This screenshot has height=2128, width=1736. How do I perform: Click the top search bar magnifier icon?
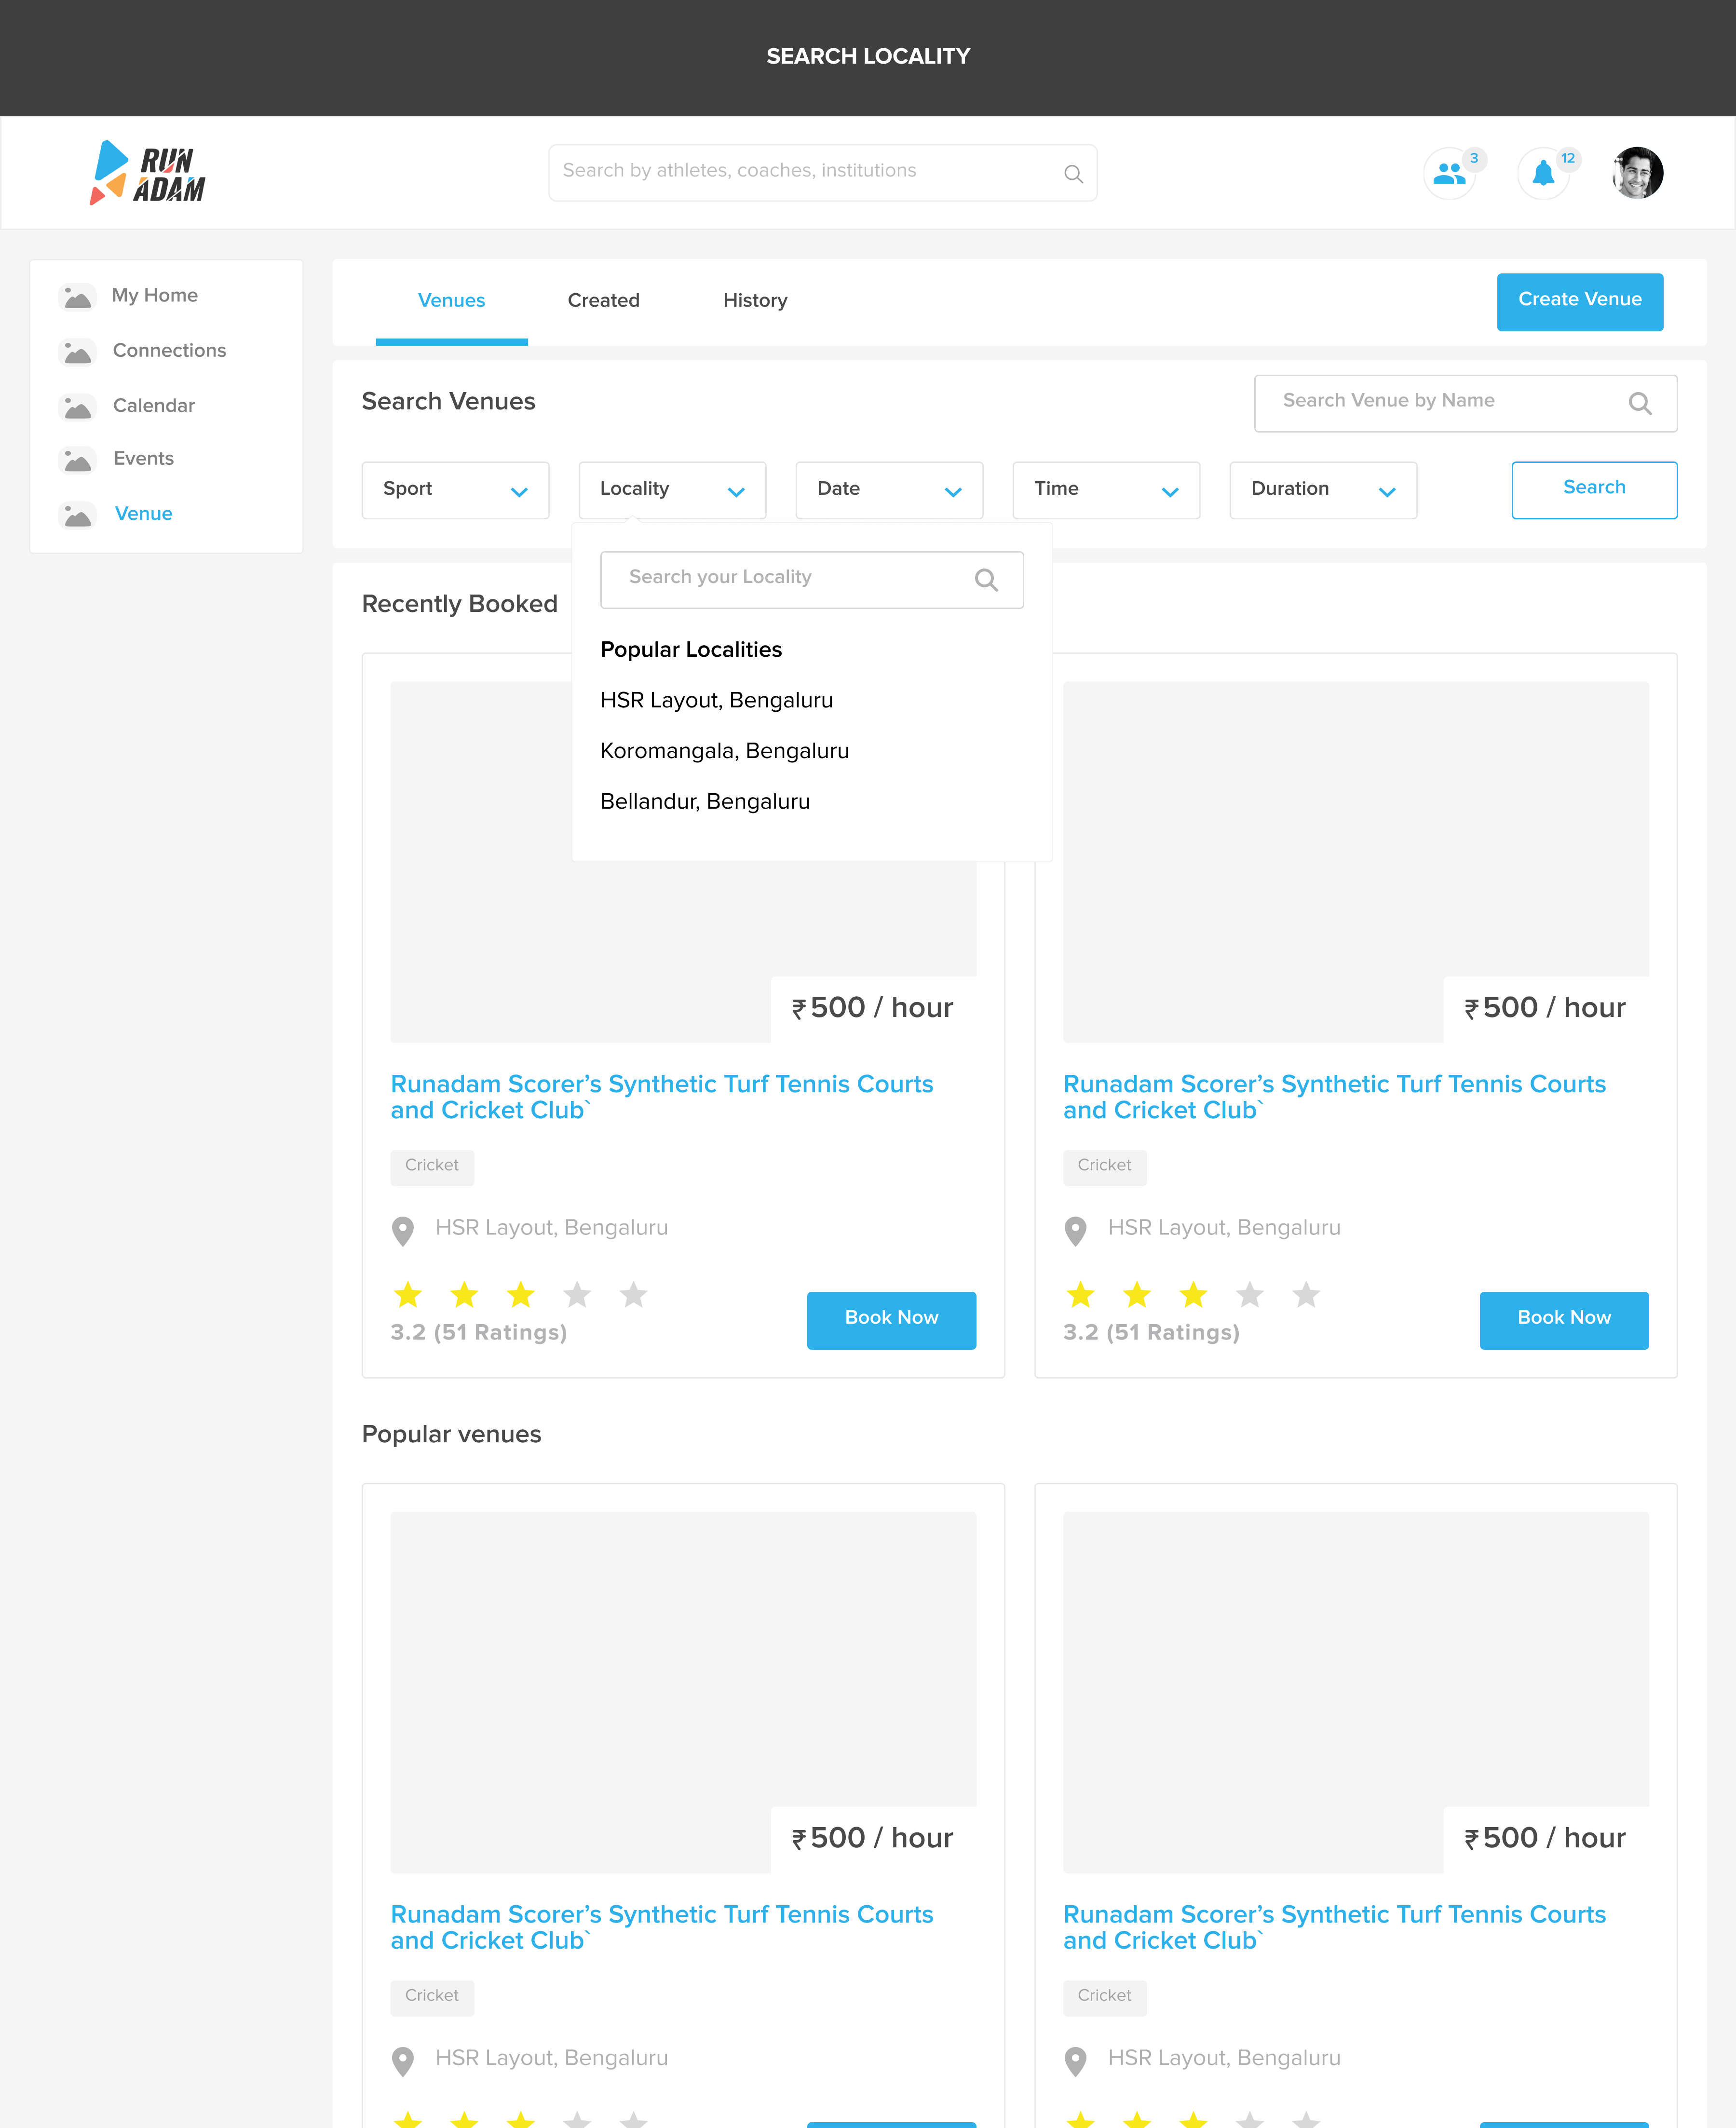coord(1073,174)
